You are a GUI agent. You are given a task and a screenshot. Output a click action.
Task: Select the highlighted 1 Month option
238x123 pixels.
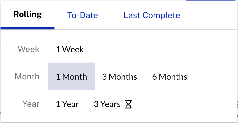point(71,76)
